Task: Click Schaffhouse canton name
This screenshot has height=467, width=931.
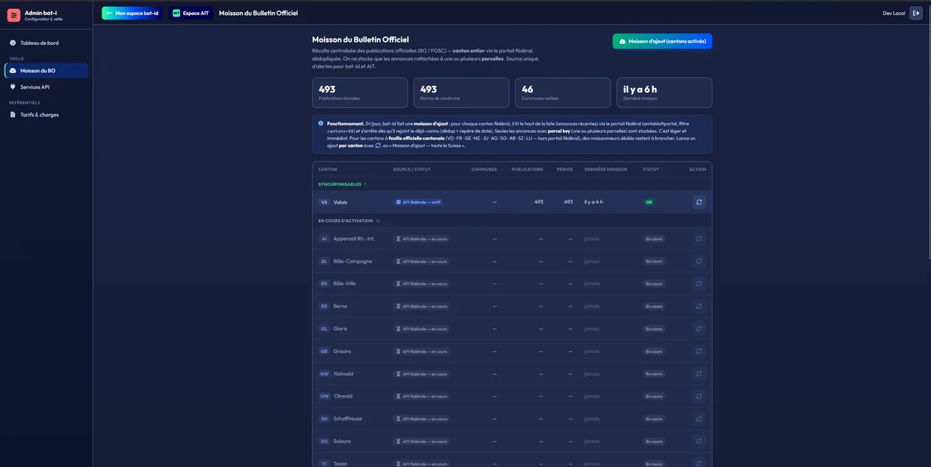Action: (x=348, y=419)
